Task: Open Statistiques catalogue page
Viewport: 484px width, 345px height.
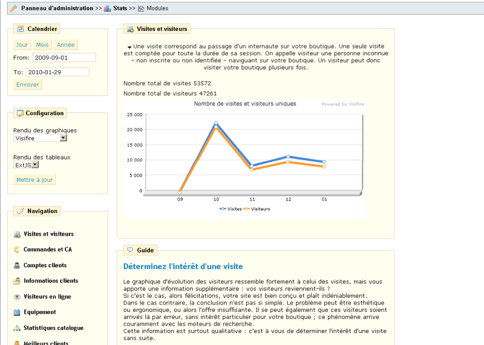Action: [54, 327]
